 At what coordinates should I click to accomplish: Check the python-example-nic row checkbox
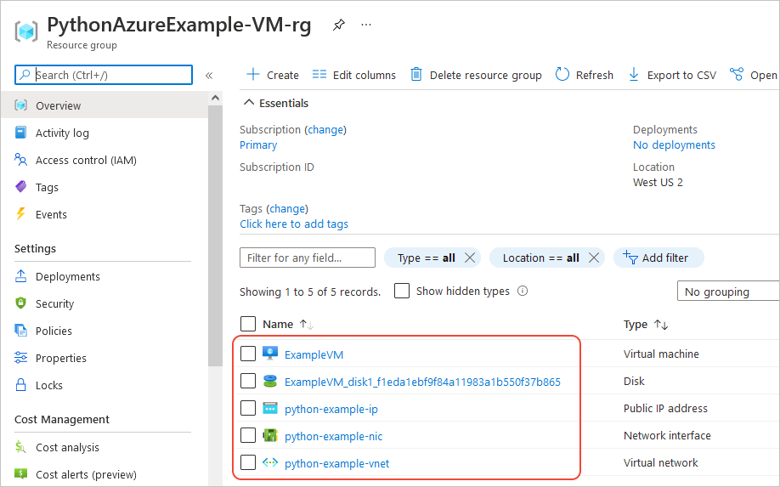[248, 435]
